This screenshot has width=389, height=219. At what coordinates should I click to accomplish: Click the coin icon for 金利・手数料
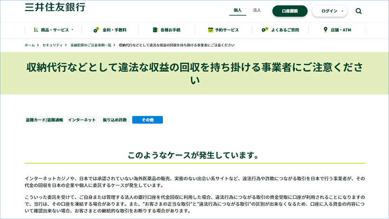click(96, 30)
